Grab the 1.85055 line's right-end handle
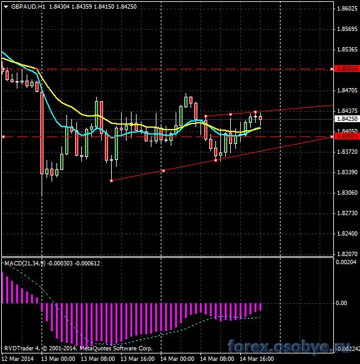The width and height of the screenshot is (360, 364). (x=331, y=69)
